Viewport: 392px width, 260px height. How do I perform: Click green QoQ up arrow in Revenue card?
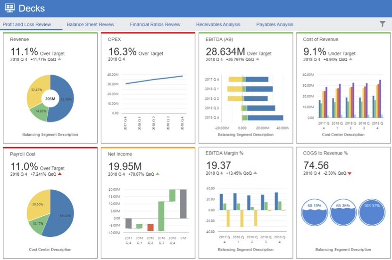(x=59, y=59)
